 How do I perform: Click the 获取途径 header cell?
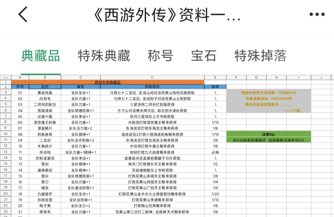coord(152,87)
